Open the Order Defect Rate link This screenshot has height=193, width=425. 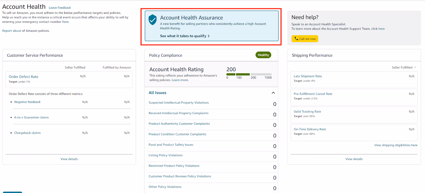[x=23, y=77]
